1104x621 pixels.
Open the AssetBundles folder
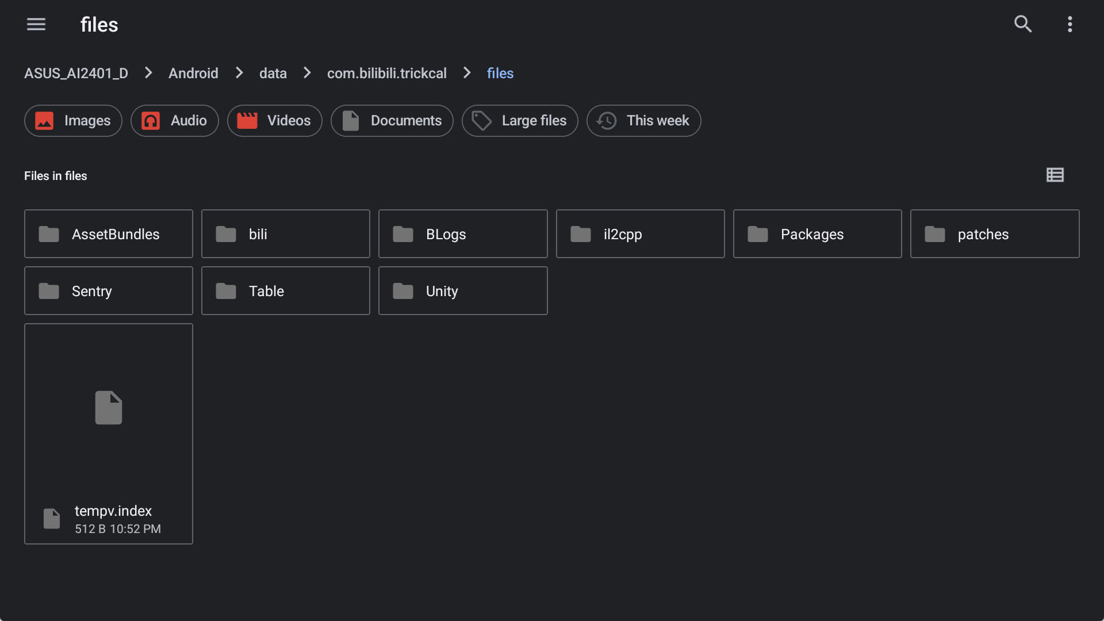click(x=109, y=234)
